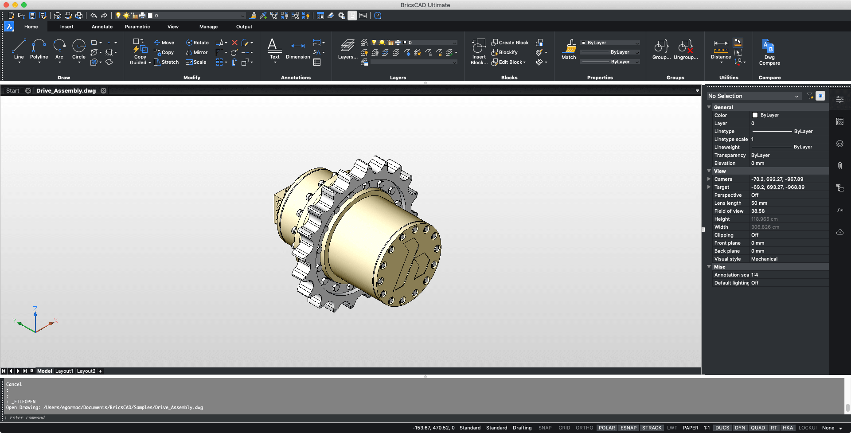851x433 pixels.
Task: Click the Edit Block button
Action: coord(508,62)
